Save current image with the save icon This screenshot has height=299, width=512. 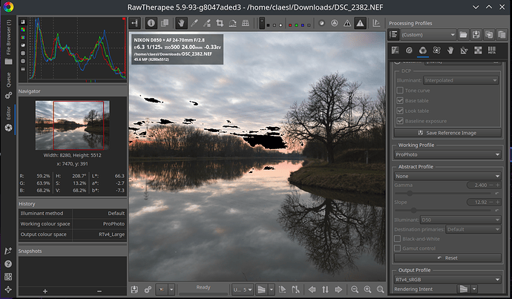(x=134, y=289)
